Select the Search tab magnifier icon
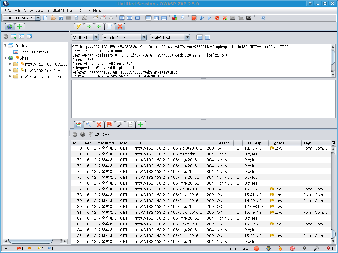338x253 pixels. click(x=89, y=125)
